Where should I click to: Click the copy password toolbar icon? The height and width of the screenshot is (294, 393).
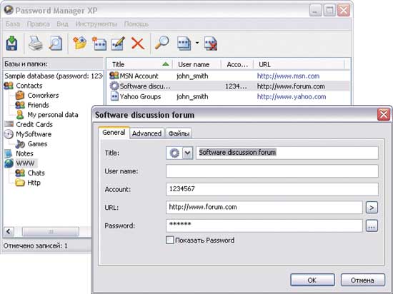[x=184, y=44]
